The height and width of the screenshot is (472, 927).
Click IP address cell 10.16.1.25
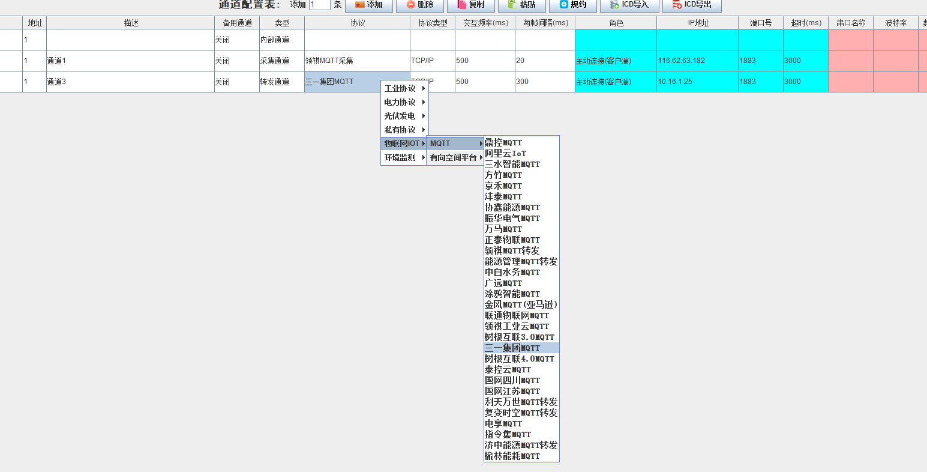point(698,82)
